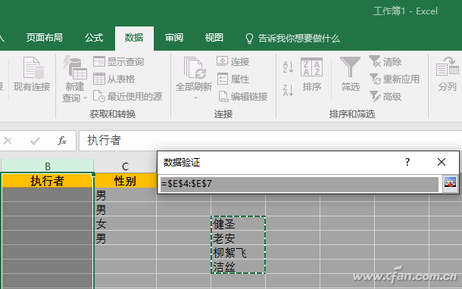
Task: Open 最近使用的源 recent sources
Action: [127, 96]
